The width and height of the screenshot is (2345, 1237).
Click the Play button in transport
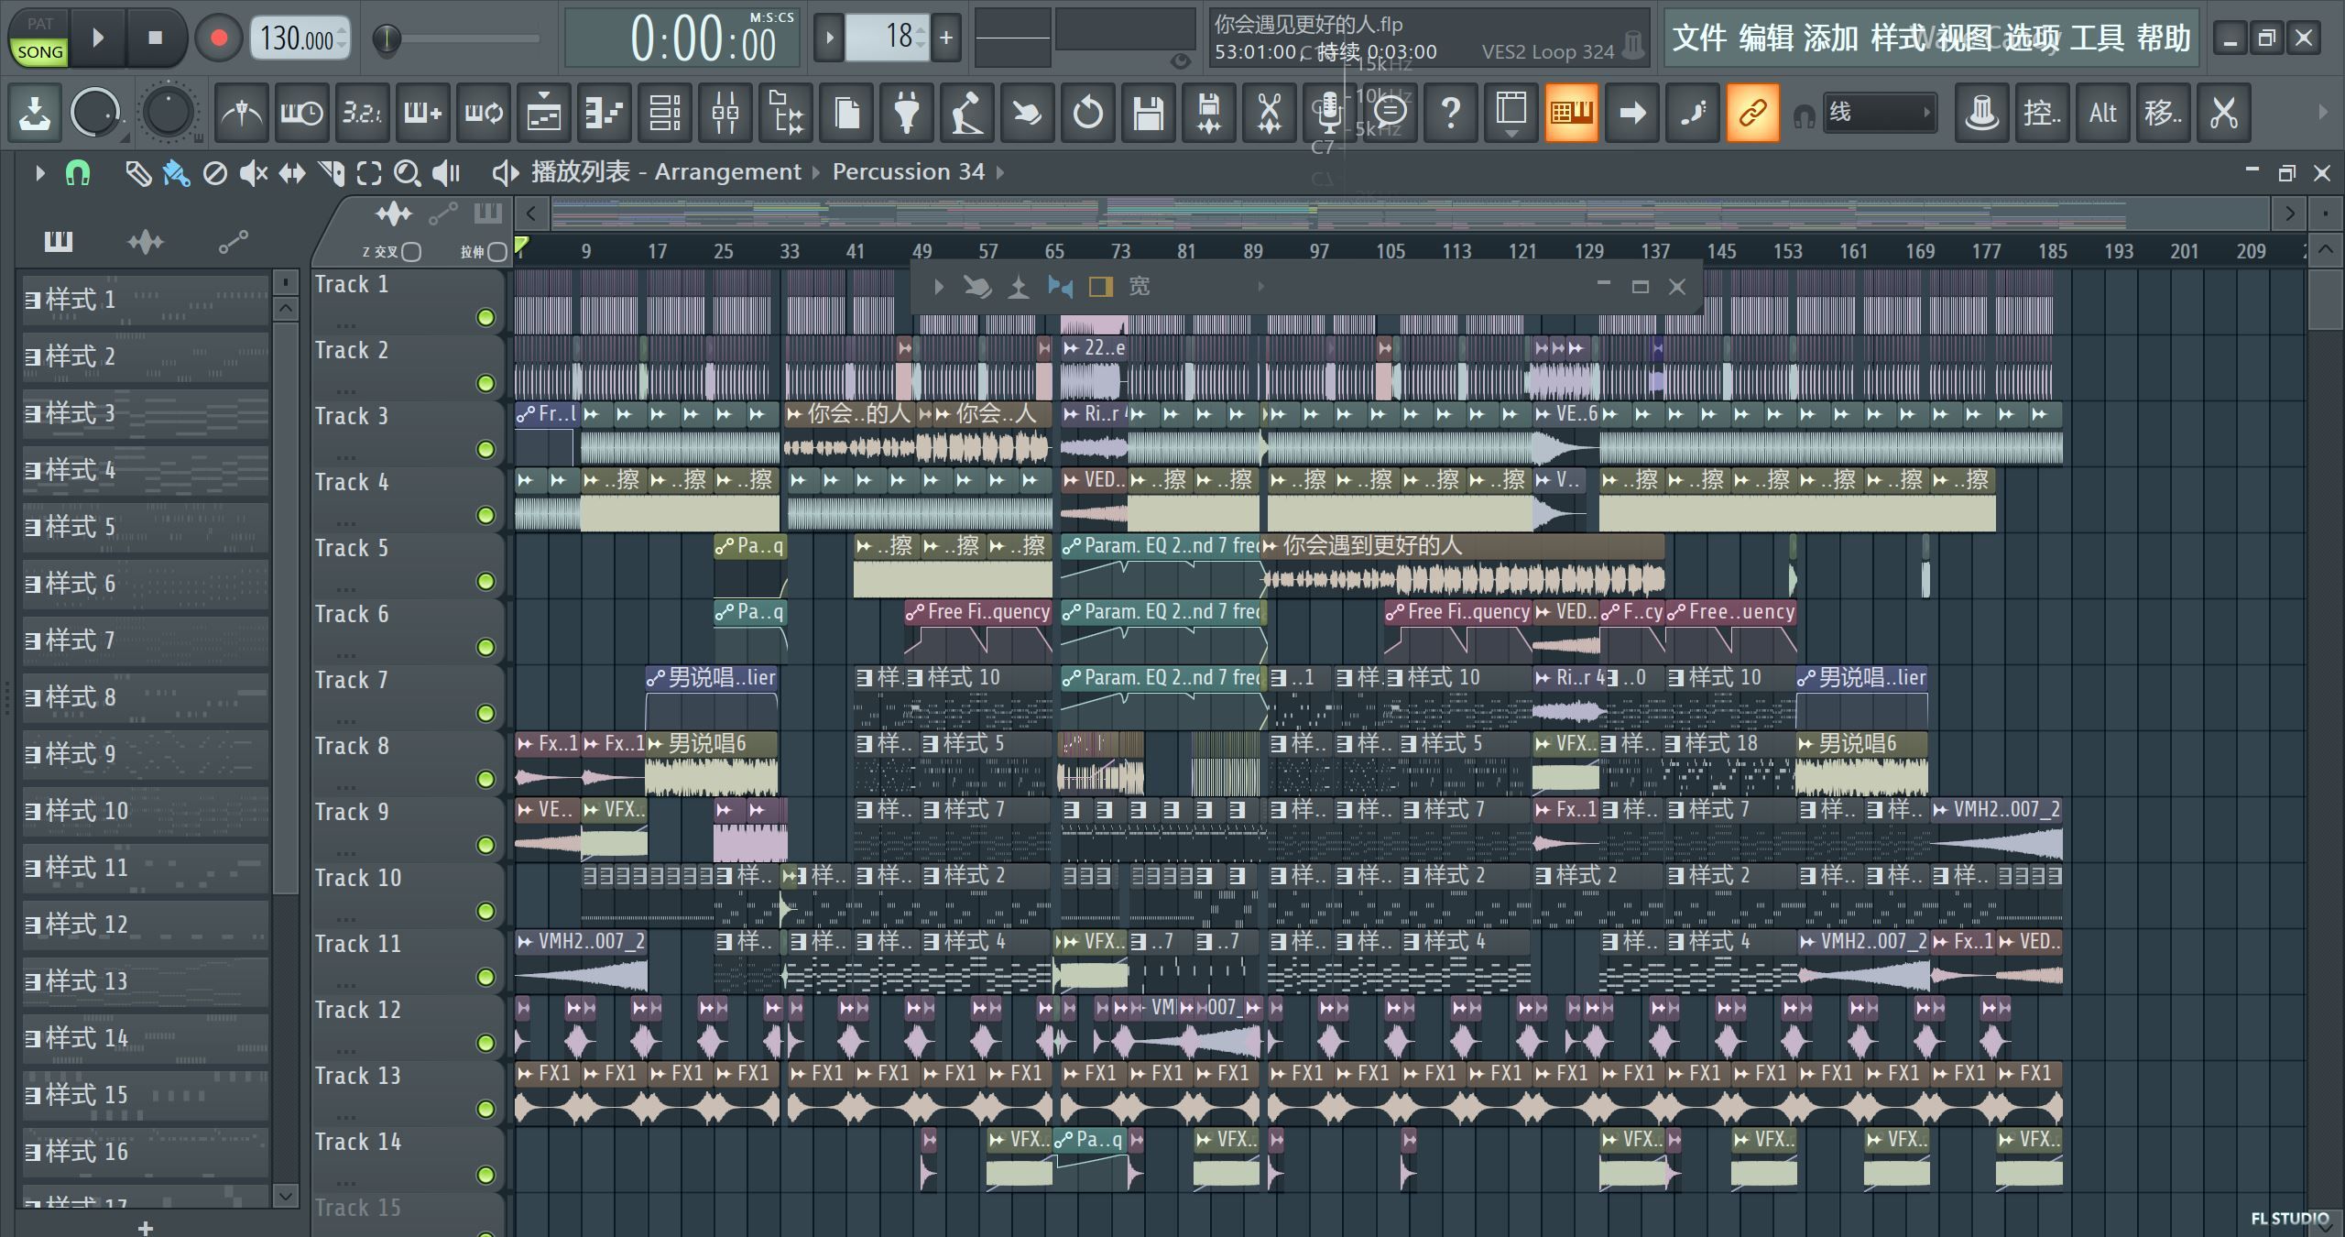click(x=98, y=38)
